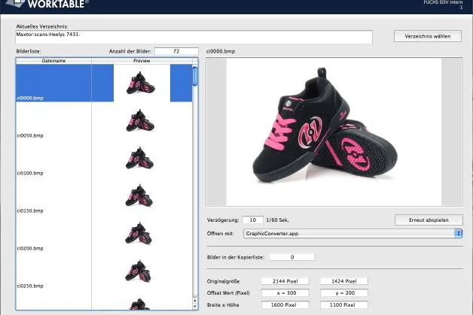
Task: Open the Öffnen mit GraphicConverter.app dropdown
Action: [x=352, y=233]
